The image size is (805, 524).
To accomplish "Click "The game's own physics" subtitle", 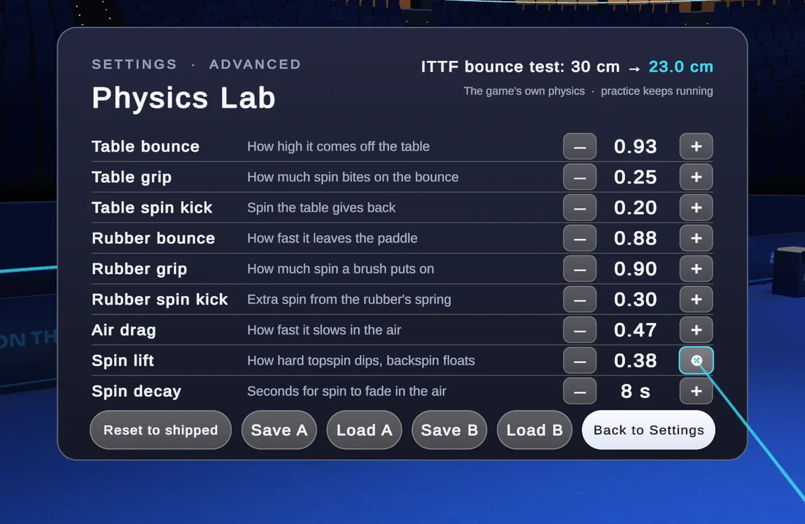I will [524, 91].
